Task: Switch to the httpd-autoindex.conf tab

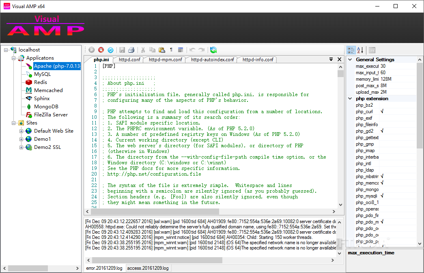Action: coord(212,60)
